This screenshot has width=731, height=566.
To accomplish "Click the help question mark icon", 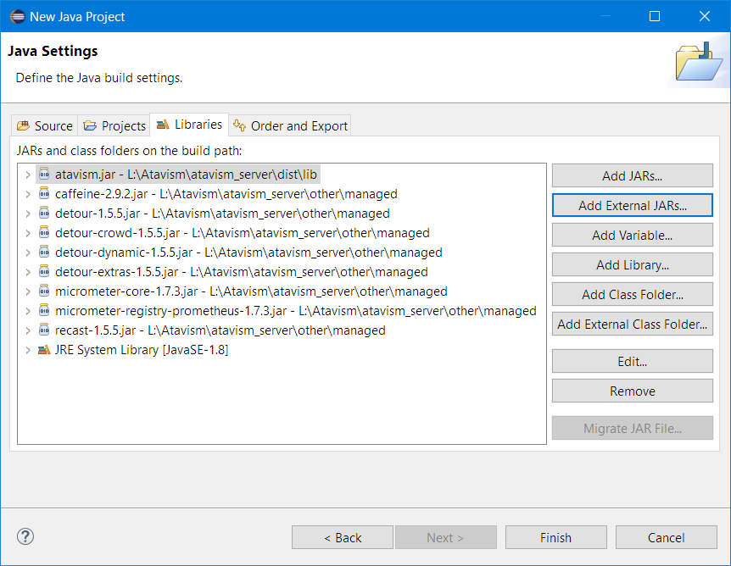I will click(x=25, y=536).
